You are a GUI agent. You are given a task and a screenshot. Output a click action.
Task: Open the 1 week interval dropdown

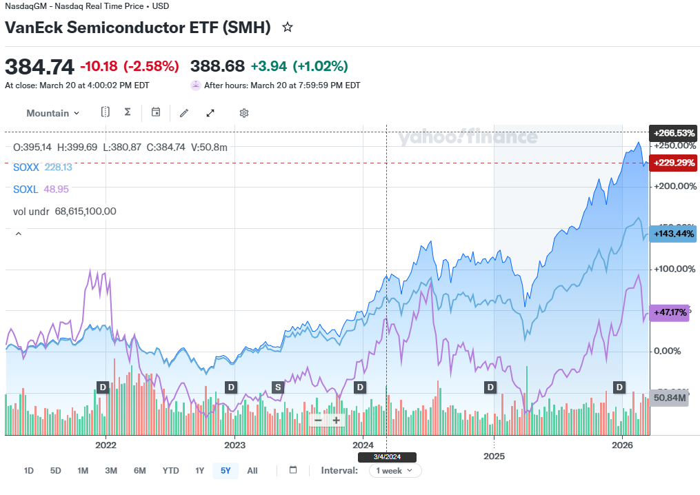coord(395,470)
